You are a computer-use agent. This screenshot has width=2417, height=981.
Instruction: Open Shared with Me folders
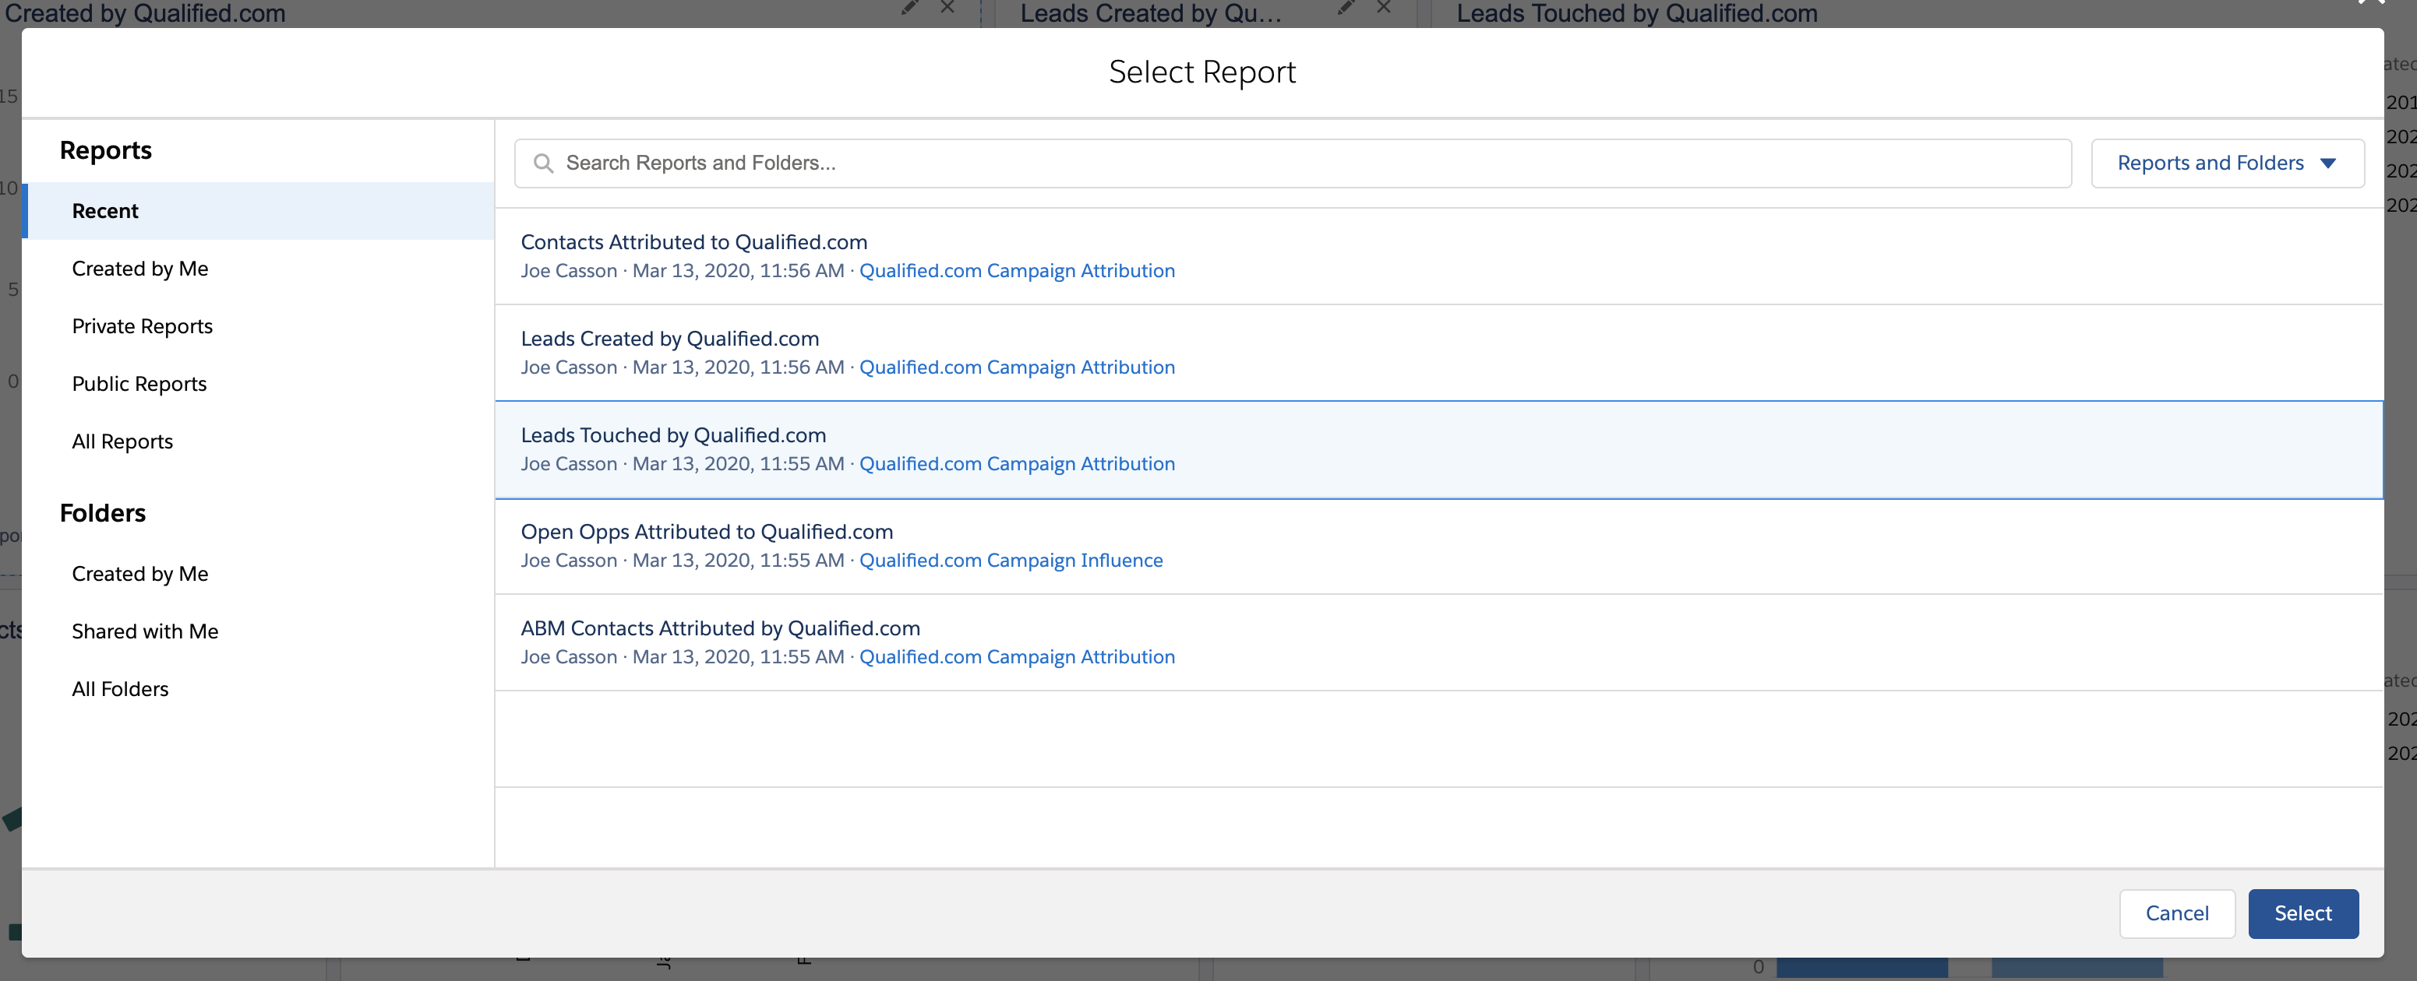[x=258, y=631]
